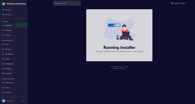Image resolution: width=195 pixels, height=104 pixels.
Task: Click the Network globe icon
Action: (3, 73)
